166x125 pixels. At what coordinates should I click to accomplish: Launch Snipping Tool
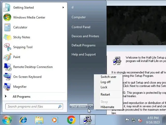(35, 47)
